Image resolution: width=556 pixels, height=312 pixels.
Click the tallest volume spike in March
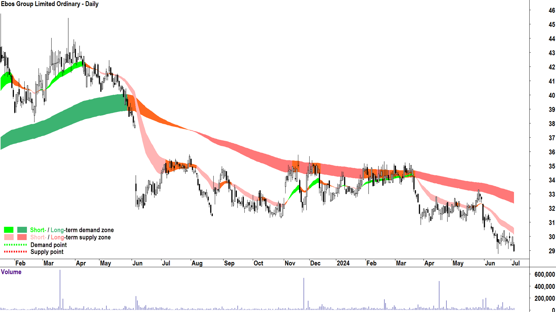click(x=60, y=290)
